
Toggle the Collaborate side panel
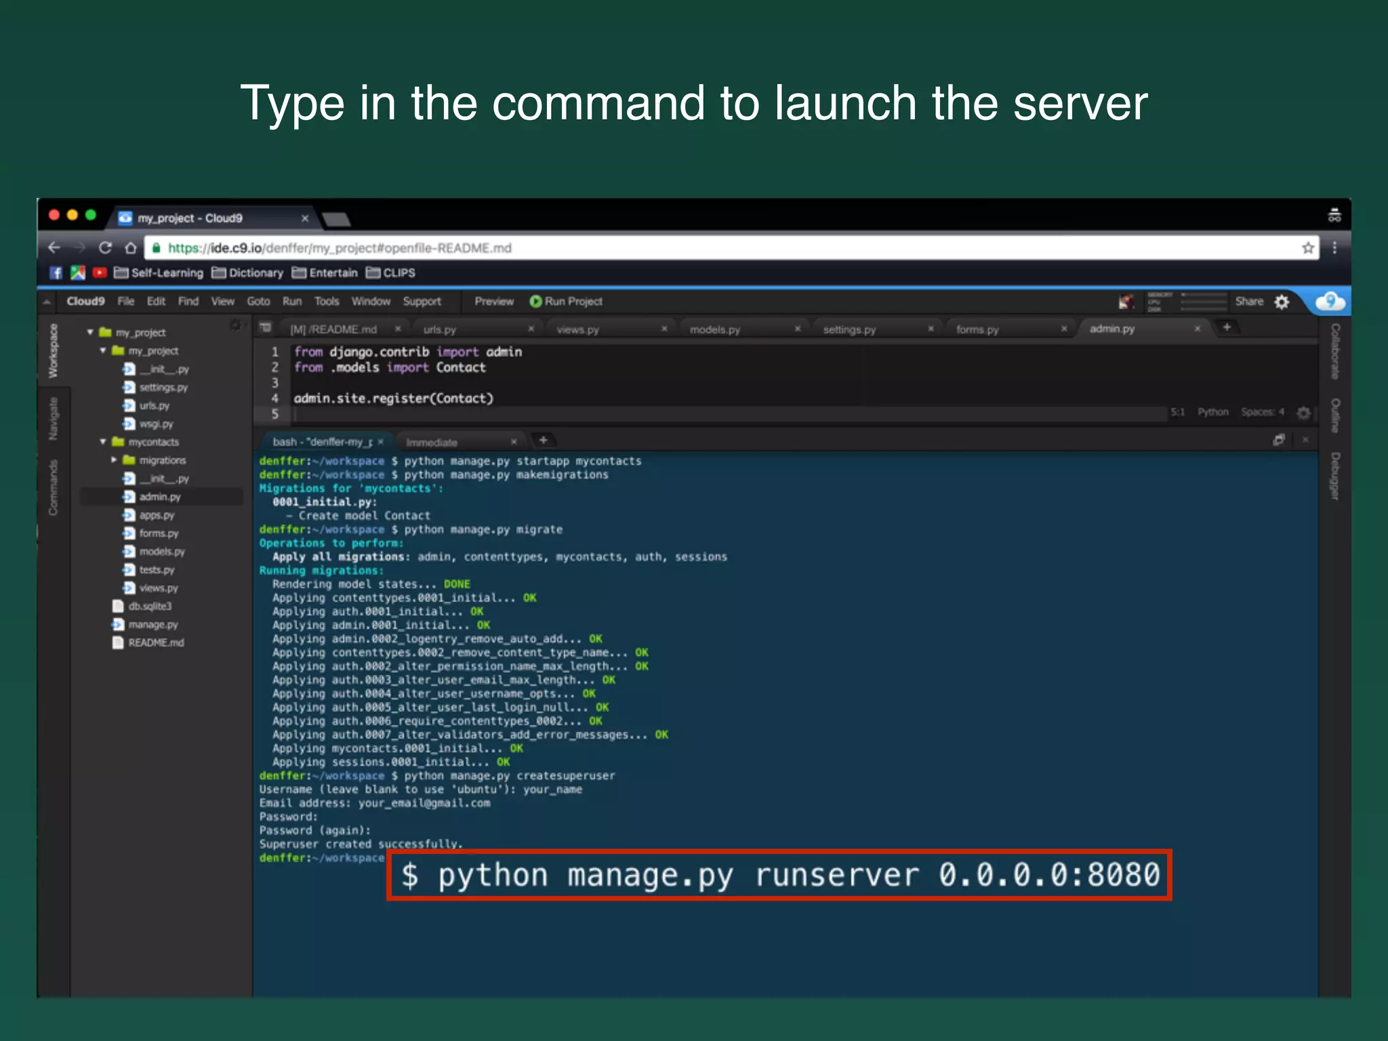click(1334, 350)
